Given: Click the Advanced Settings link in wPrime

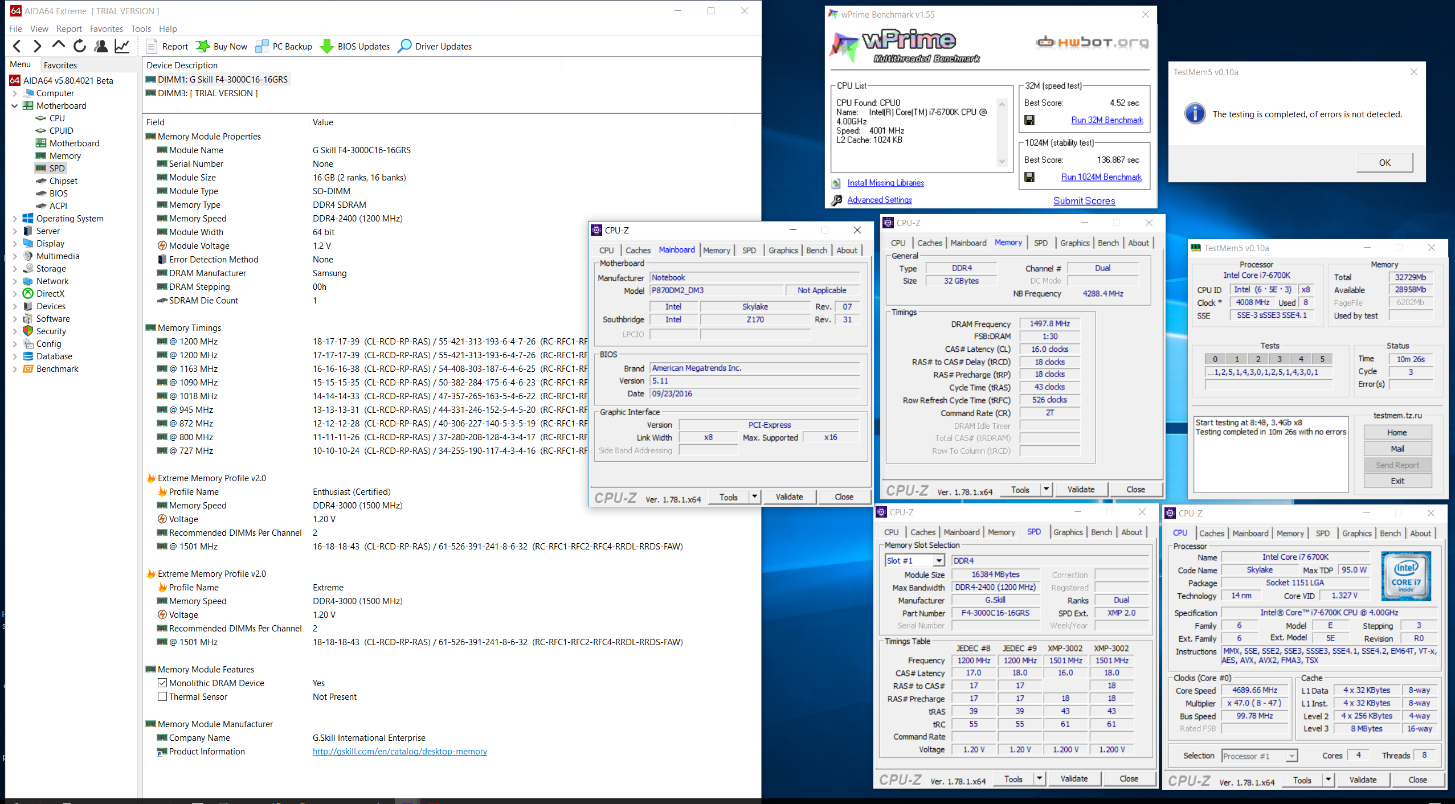Looking at the screenshot, I should [879, 200].
